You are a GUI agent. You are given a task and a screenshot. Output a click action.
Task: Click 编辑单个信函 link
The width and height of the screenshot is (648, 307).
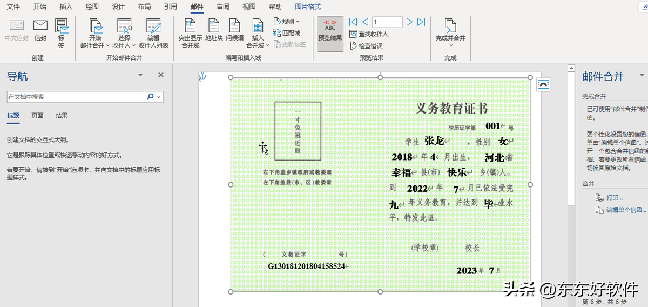[x=625, y=210]
